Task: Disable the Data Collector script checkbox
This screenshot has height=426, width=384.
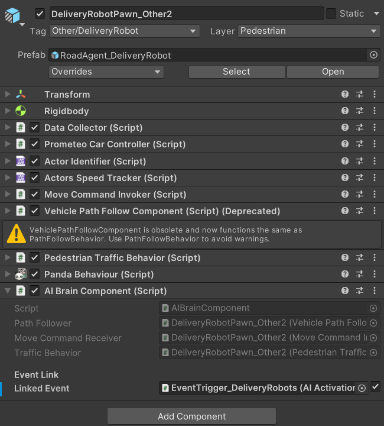Action: [x=34, y=127]
